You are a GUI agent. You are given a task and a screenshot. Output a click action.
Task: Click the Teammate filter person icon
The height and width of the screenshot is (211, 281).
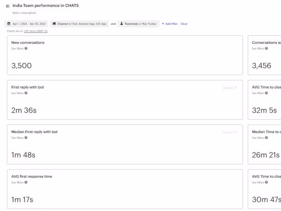(122, 24)
